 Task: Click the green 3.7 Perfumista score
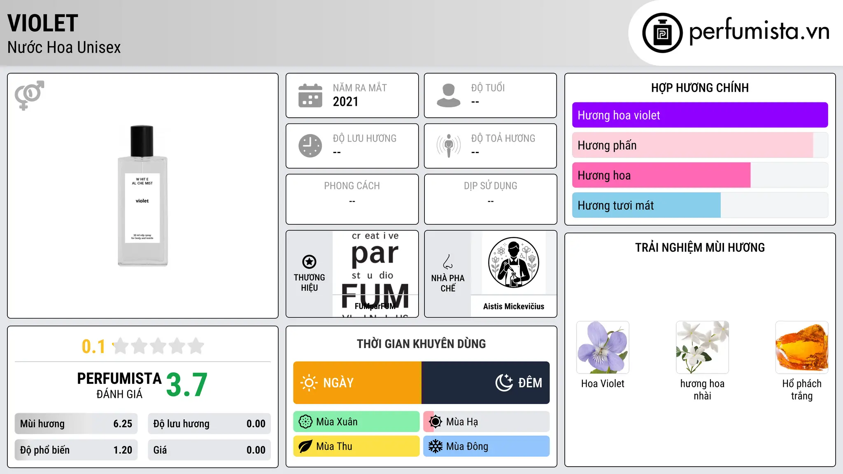pyautogui.click(x=187, y=385)
